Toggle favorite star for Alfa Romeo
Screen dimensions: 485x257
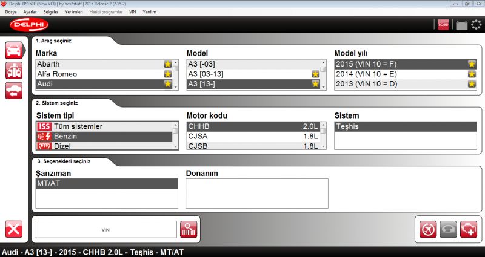tap(168, 74)
